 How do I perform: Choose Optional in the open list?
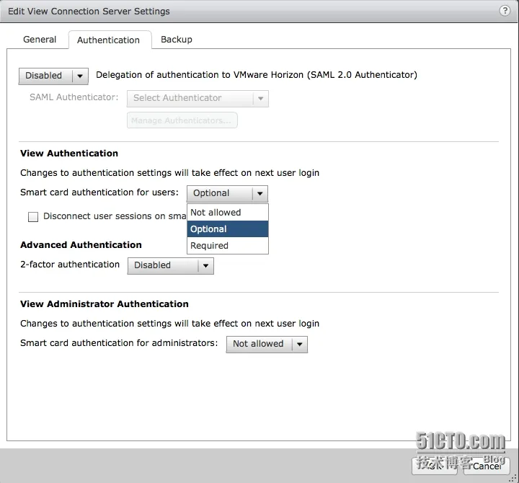pos(228,229)
